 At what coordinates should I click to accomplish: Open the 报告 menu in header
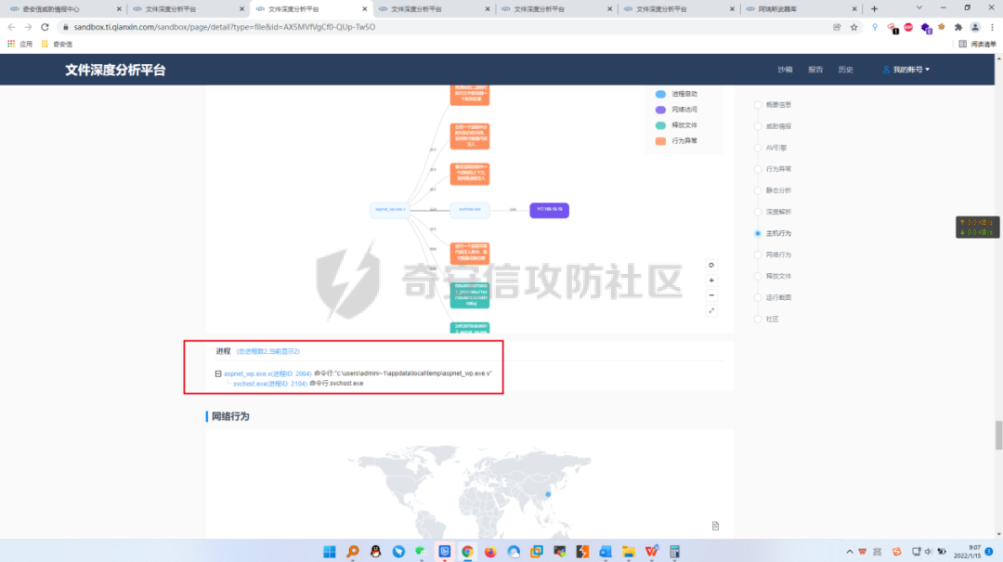[x=814, y=70]
